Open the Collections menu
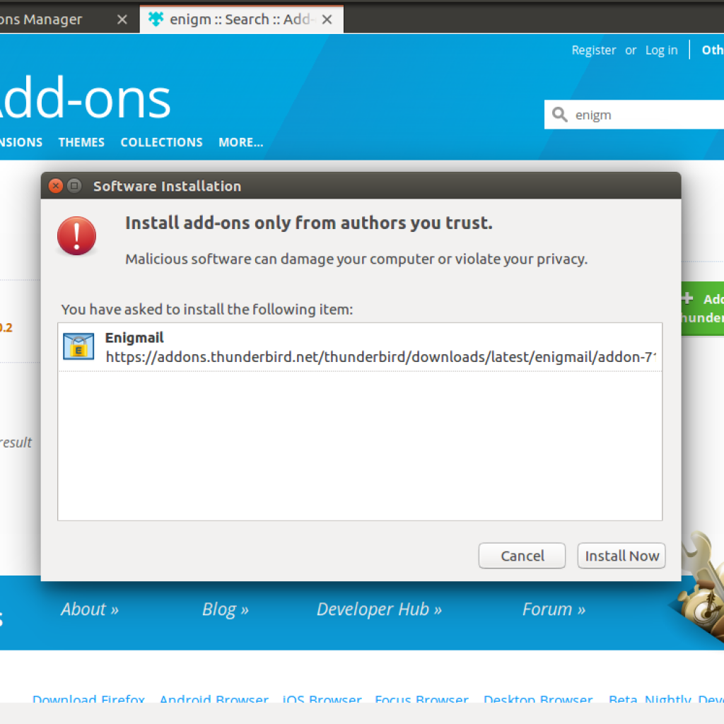Viewport: 724px width, 724px height. pyautogui.click(x=162, y=142)
